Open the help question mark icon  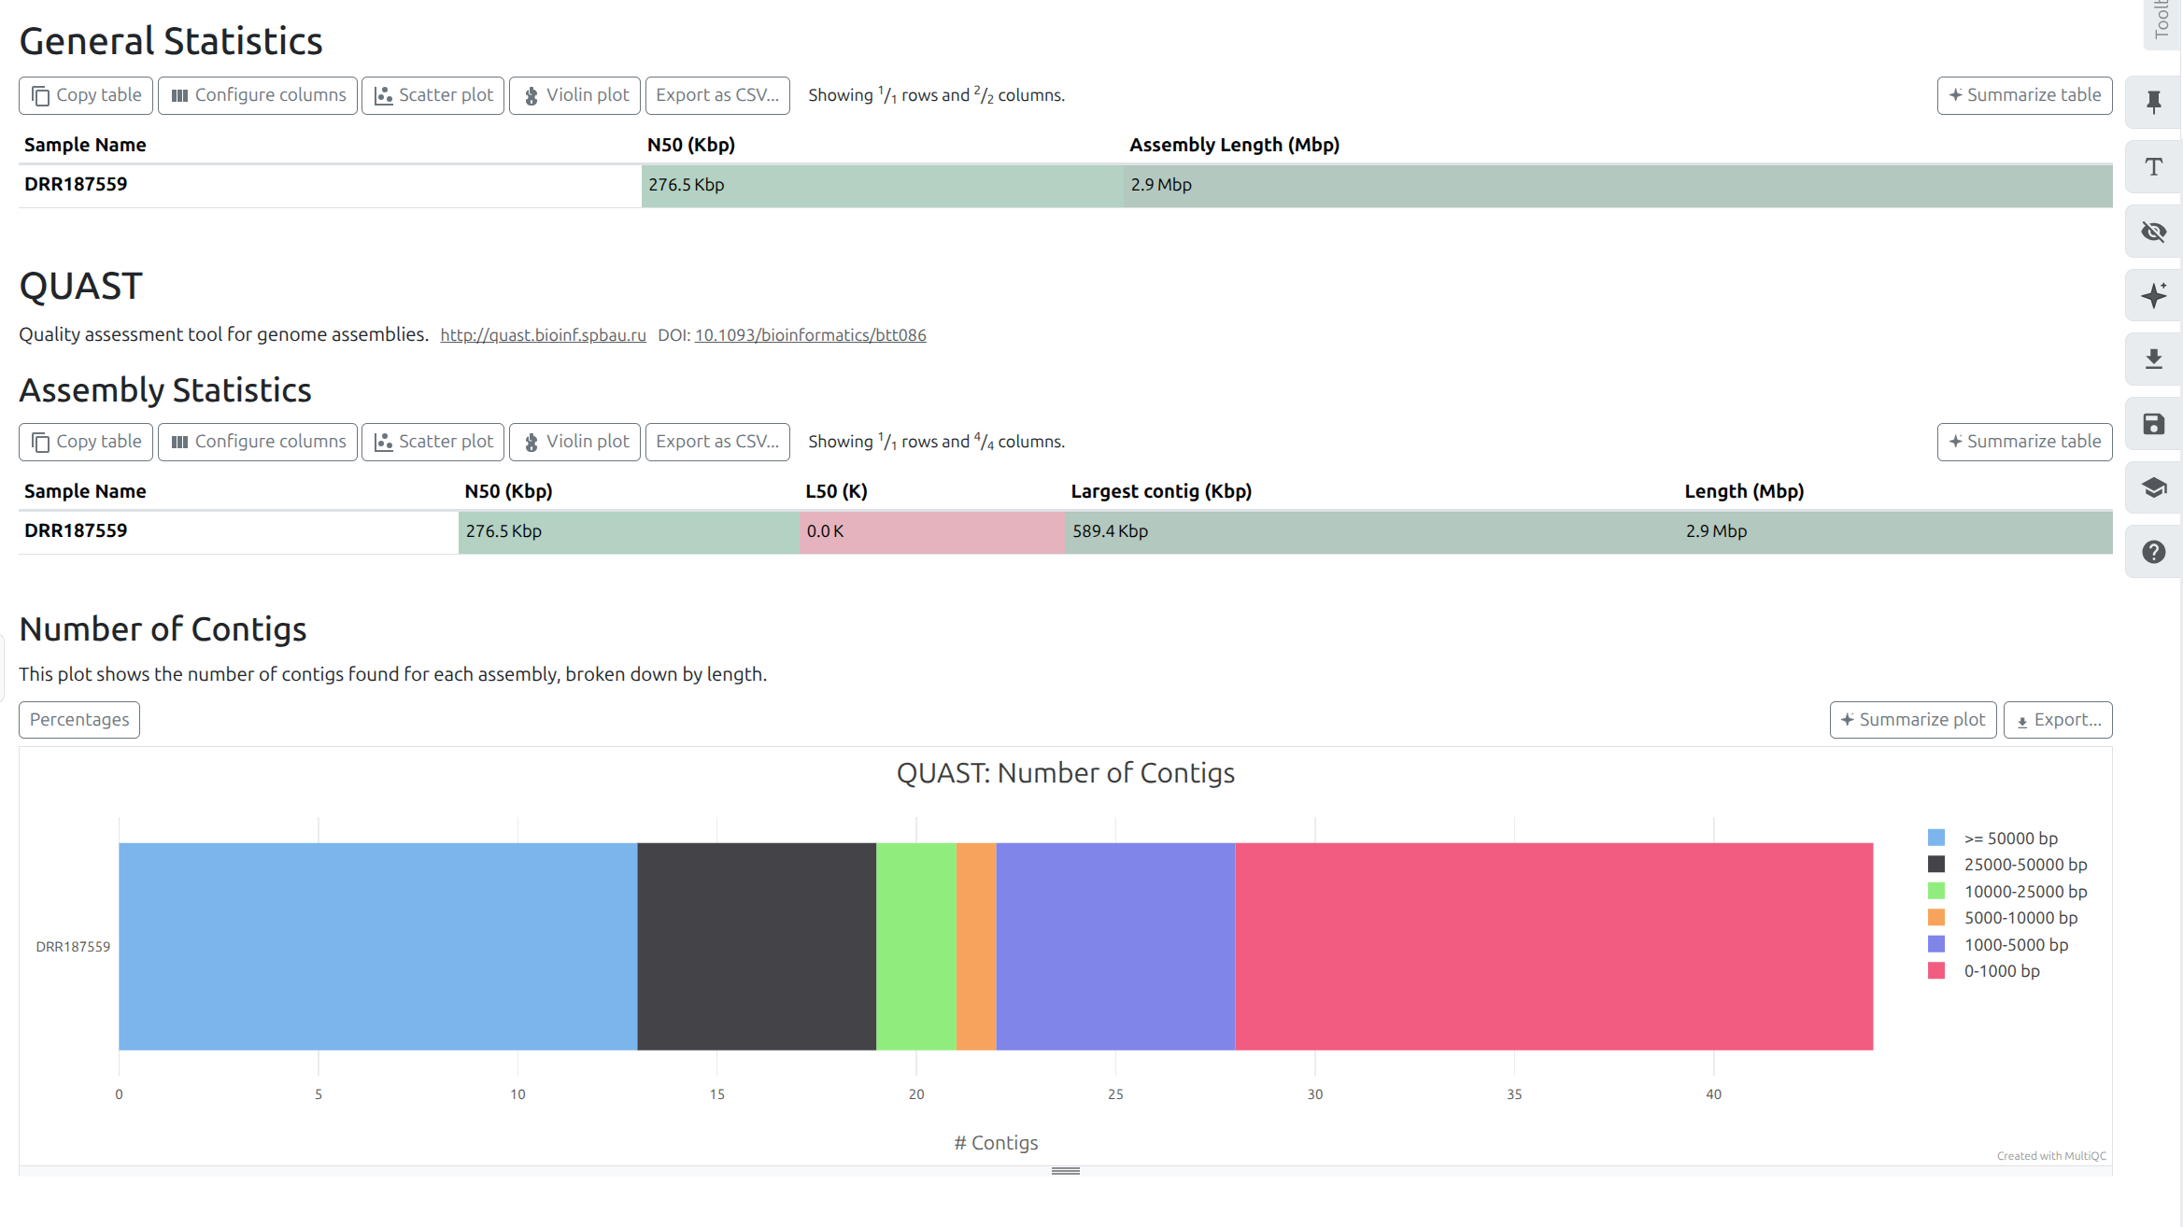click(2153, 552)
